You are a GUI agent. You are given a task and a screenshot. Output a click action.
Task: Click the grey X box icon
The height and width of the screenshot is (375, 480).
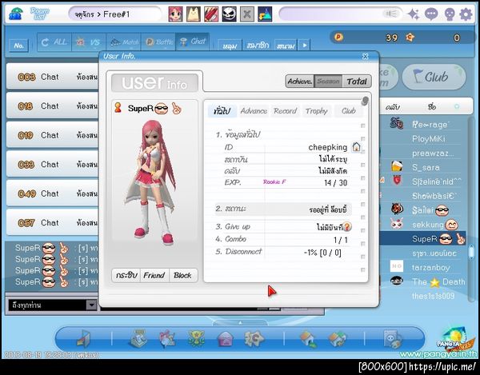tap(246, 14)
